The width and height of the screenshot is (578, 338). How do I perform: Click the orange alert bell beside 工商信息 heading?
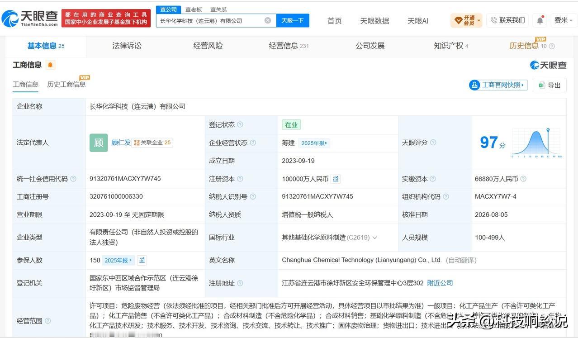pos(50,65)
